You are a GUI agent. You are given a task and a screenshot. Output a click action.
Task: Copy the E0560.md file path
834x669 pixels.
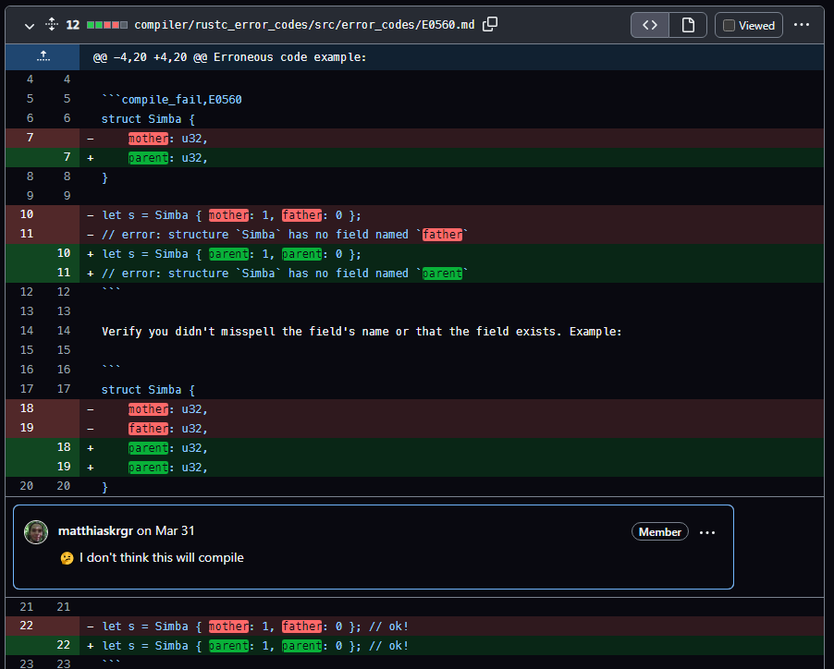490,24
